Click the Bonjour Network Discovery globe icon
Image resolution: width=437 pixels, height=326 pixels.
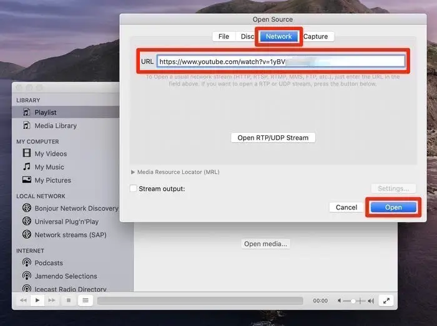[27, 208]
